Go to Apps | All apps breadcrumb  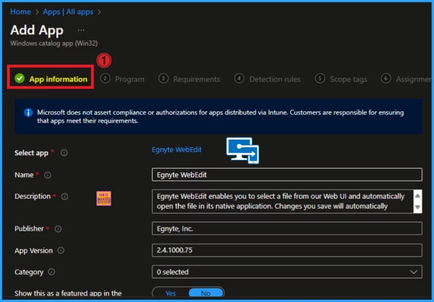[x=68, y=11]
